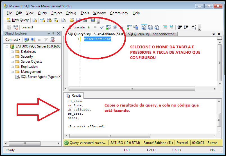Open the Tools menu
This screenshot has width=226, height=156.
[85, 13]
